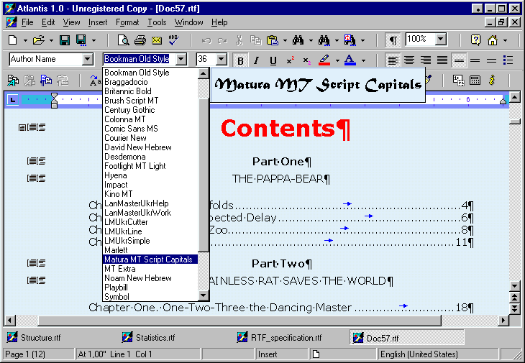Set alignment to Center

coord(409,60)
